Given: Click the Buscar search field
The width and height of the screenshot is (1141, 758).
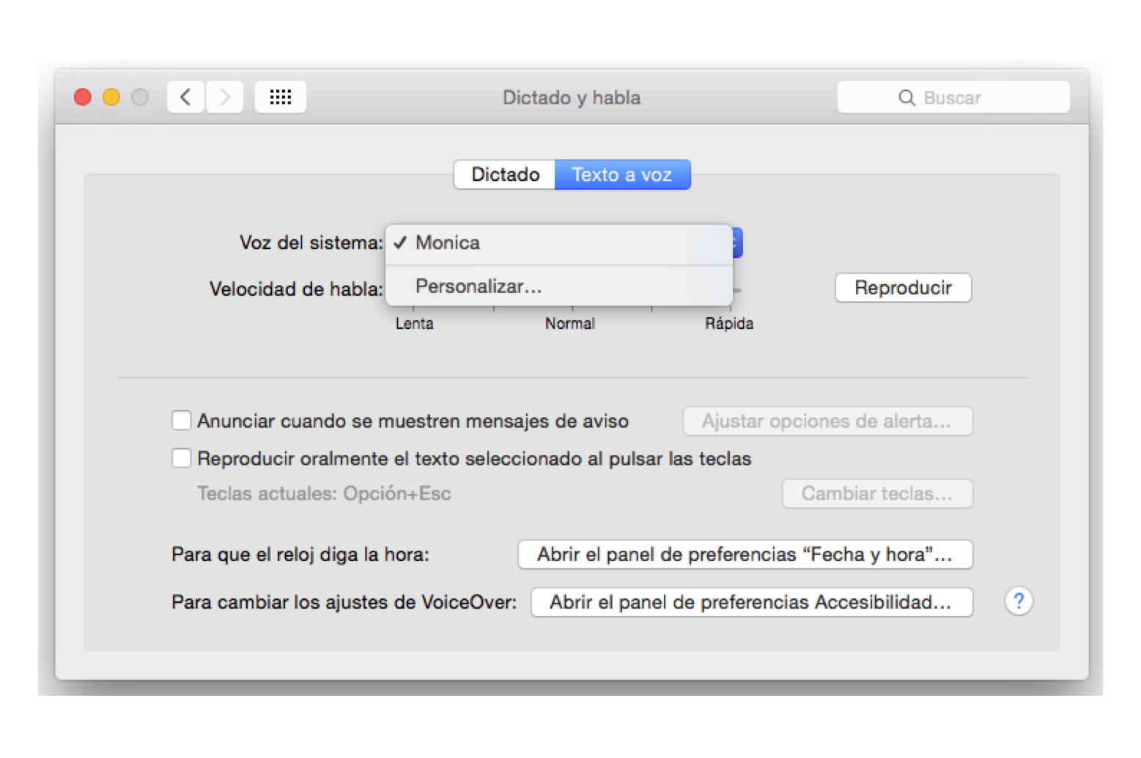Looking at the screenshot, I should [953, 98].
